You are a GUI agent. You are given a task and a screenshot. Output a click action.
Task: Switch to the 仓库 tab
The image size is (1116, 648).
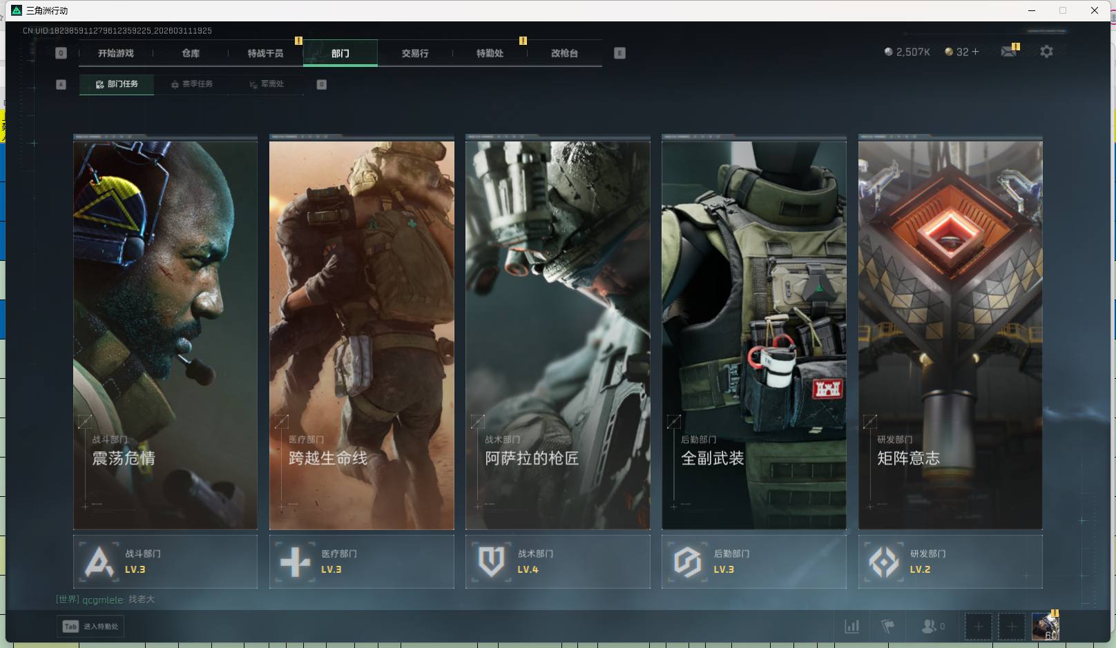click(x=191, y=53)
